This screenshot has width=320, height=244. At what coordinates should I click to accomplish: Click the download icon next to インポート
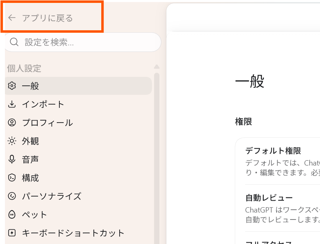[x=12, y=104]
